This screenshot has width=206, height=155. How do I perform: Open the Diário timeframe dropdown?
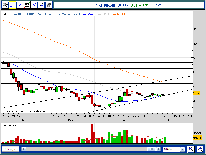pyautogui.click(x=174, y=149)
